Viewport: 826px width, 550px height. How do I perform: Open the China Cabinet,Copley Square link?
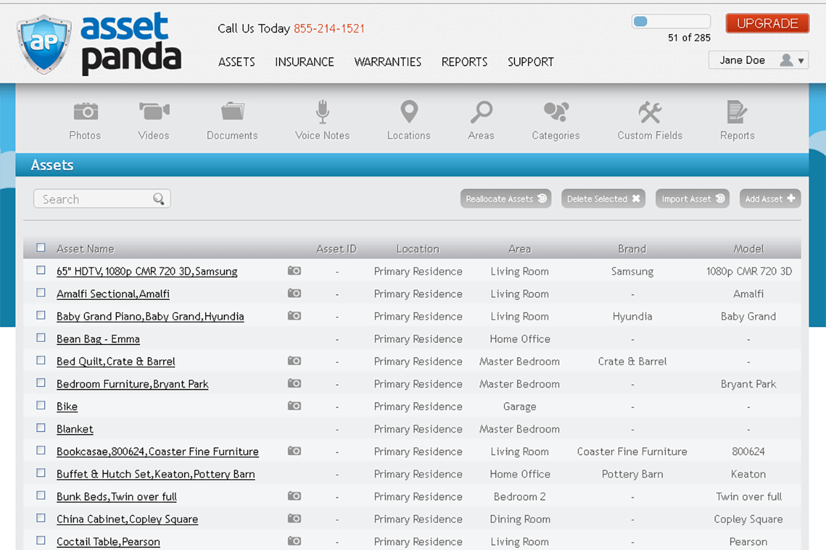127,519
